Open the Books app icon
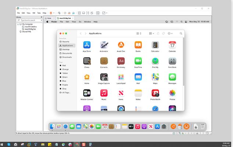This screenshot has height=147, width=233. [x=138, y=45]
